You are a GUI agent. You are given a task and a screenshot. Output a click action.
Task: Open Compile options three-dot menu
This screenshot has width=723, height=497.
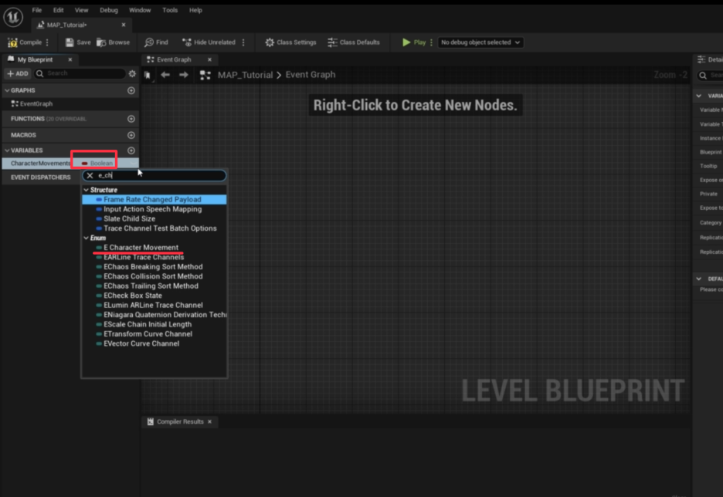point(47,42)
